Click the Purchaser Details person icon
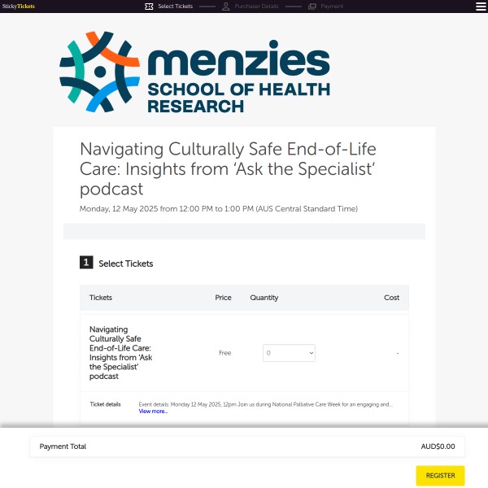This screenshot has height=488, width=488. (226, 7)
